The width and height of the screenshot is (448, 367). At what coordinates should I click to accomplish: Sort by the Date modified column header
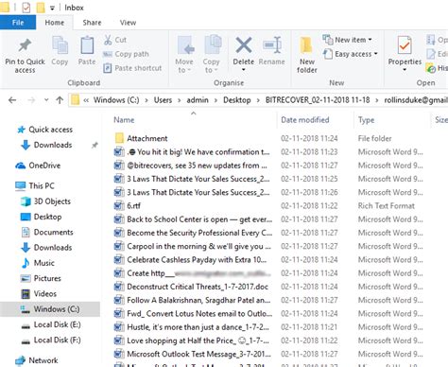[x=305, y=120]
